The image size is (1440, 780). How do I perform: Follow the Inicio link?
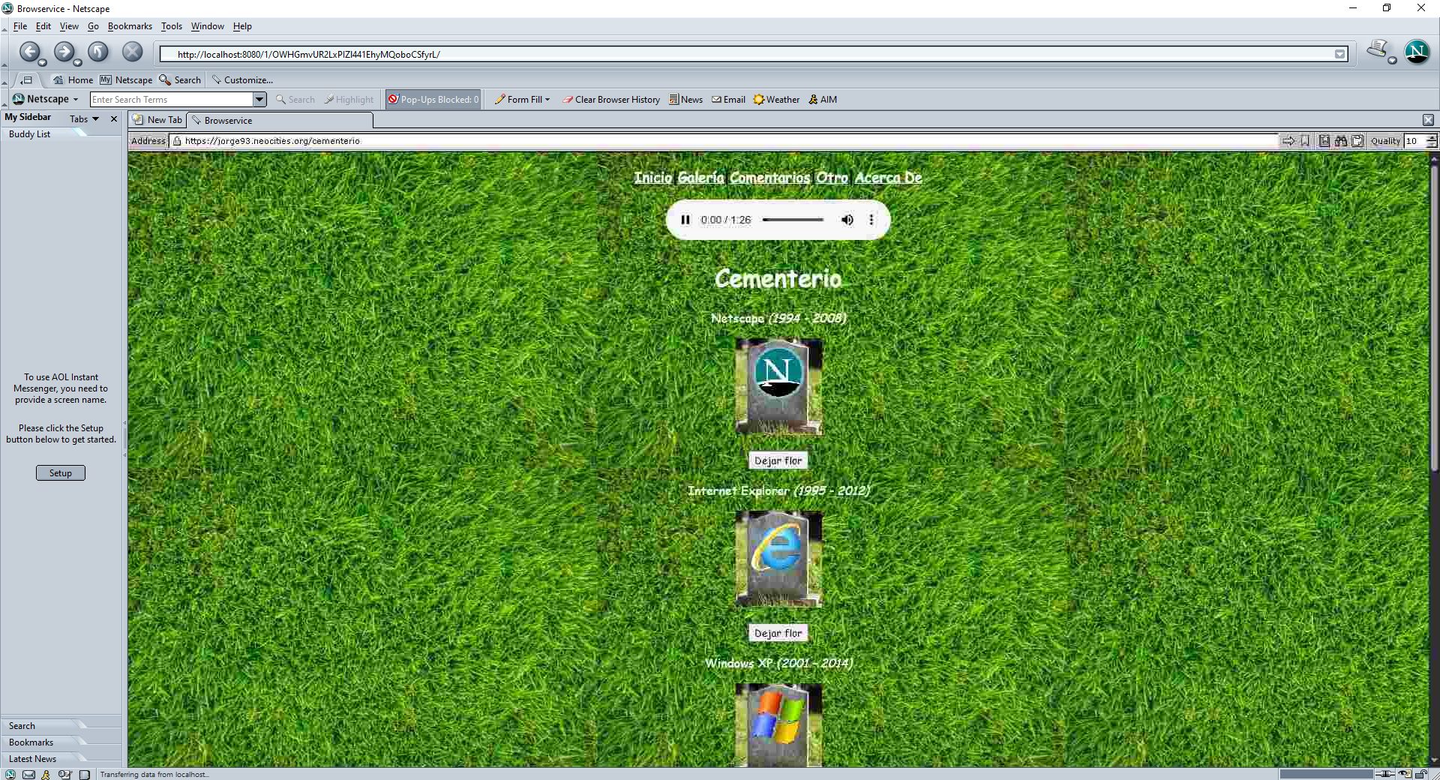click(x=652, y=178)
